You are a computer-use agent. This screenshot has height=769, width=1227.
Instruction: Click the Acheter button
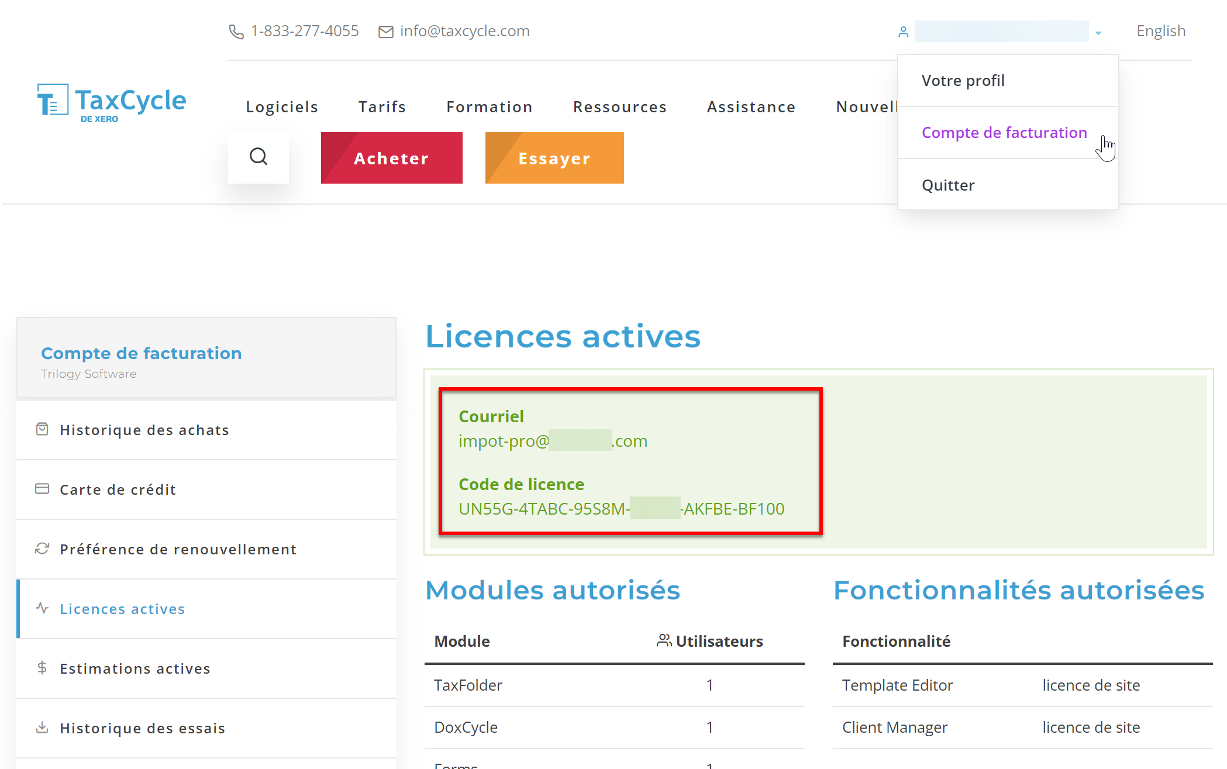click(x=391, y=158)
